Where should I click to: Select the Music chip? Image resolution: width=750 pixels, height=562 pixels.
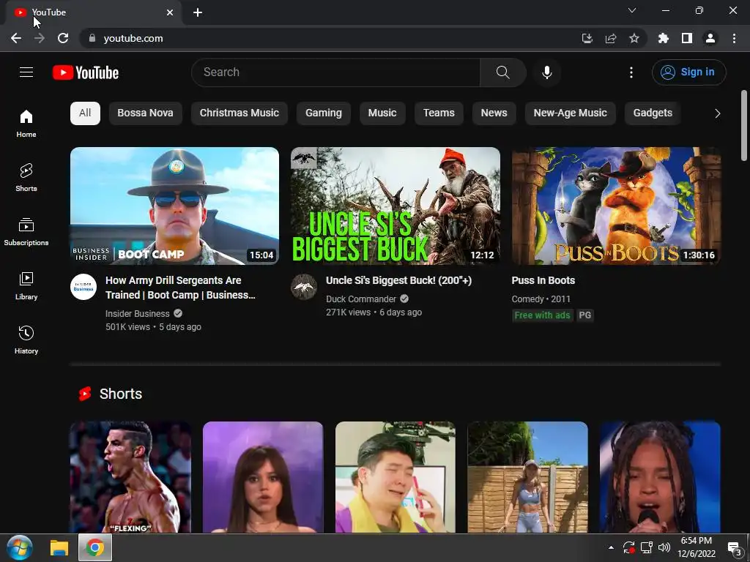(x=382, y=113)
